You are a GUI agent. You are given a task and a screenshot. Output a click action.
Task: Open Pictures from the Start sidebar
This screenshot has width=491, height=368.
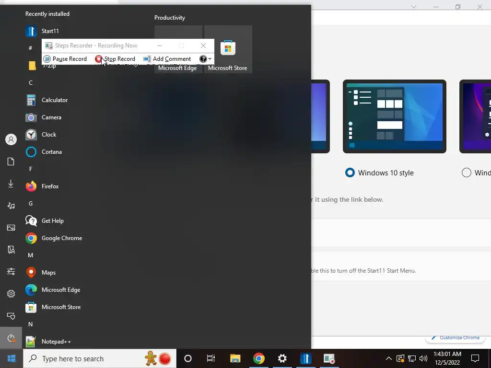coord(11,228)
